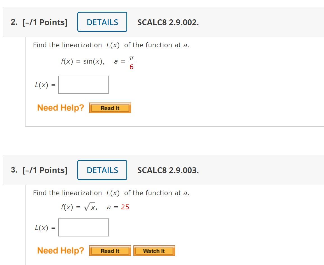
Task: Select the SCALC8 2.9.003 exercise label
Action: coord(168,170)
